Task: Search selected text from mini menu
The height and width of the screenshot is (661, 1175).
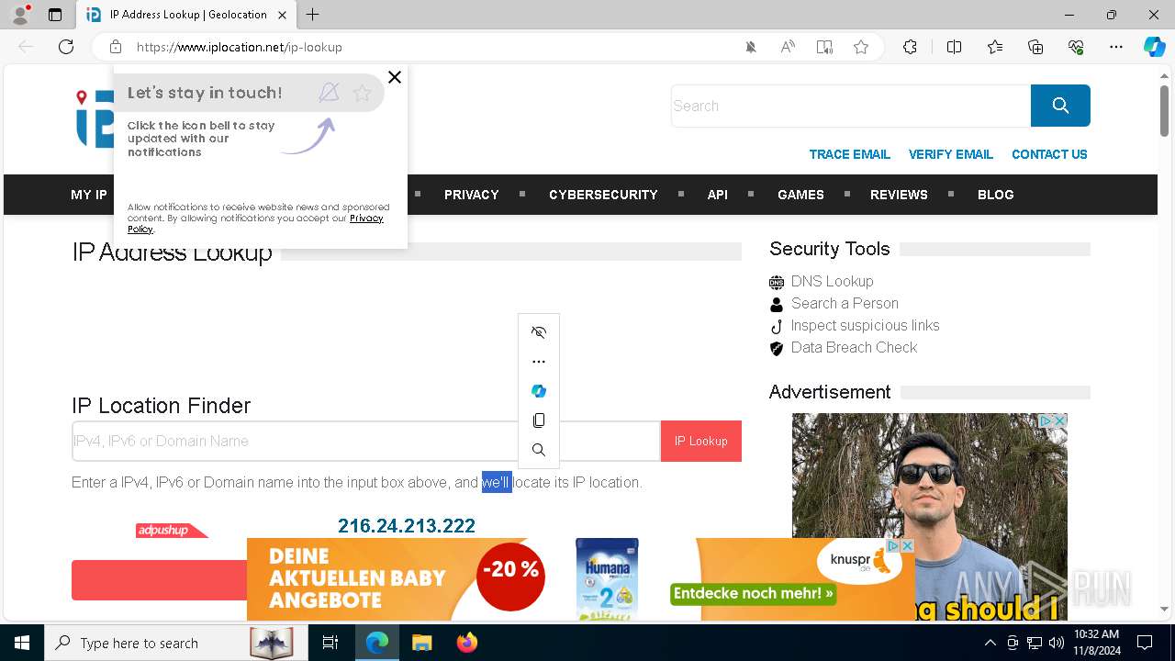Action: [539, 450]
